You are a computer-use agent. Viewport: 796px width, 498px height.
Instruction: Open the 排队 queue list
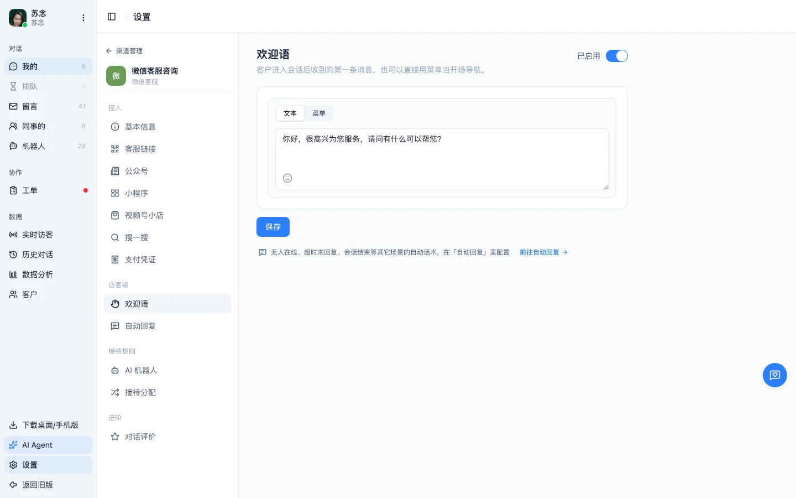[x=48, y=86]
